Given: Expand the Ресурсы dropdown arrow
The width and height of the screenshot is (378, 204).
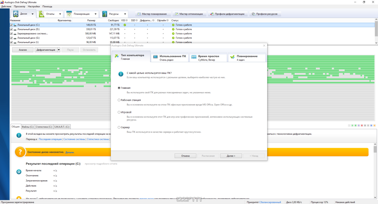Looking at the screenshot, I should 125,14.
